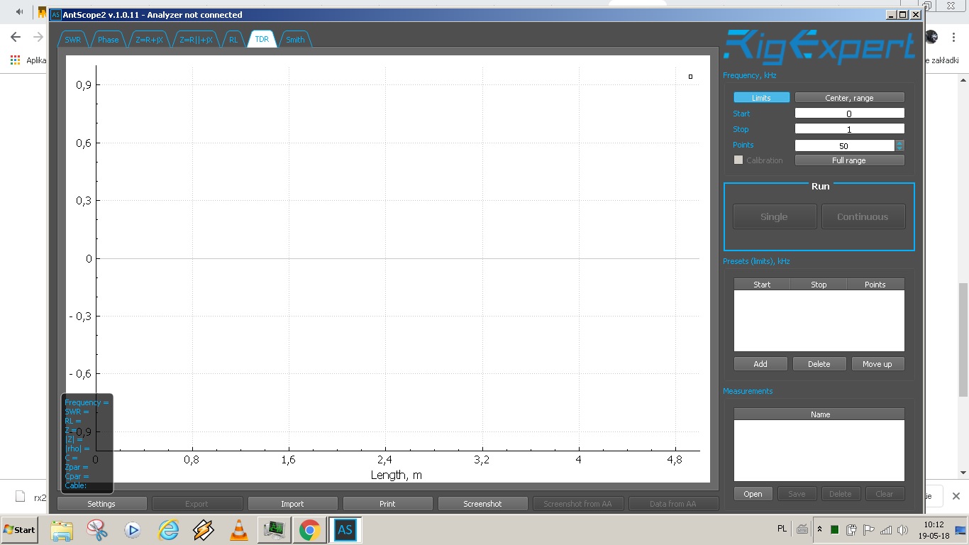The image size is (969, 545).
Task: Click the speaker volume tray icon
Action: pyautogui.click(x=902, y=529)
